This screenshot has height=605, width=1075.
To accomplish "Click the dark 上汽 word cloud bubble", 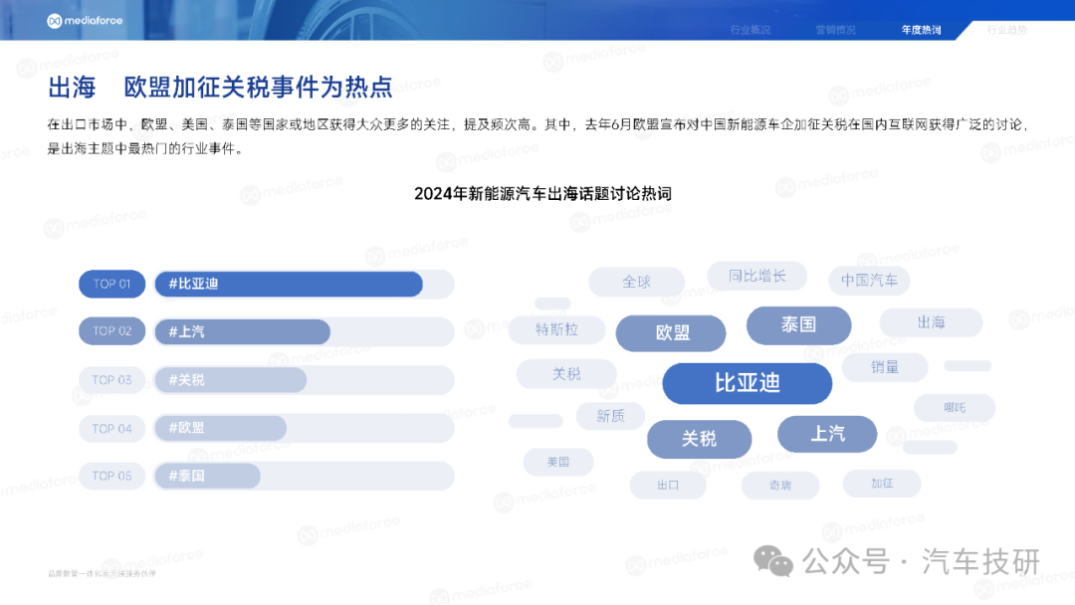I will coord(827,434).
